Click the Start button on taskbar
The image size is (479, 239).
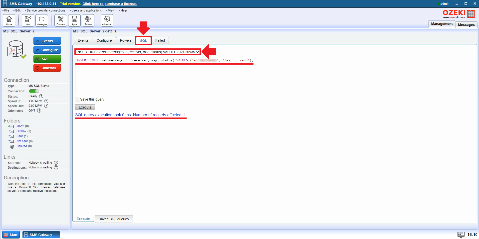click(x=11, y=235)
